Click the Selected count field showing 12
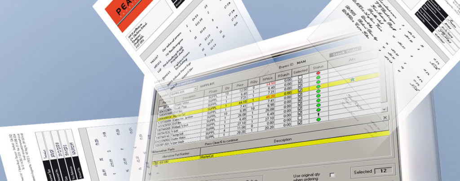460x181 pixels. point(384,171)
